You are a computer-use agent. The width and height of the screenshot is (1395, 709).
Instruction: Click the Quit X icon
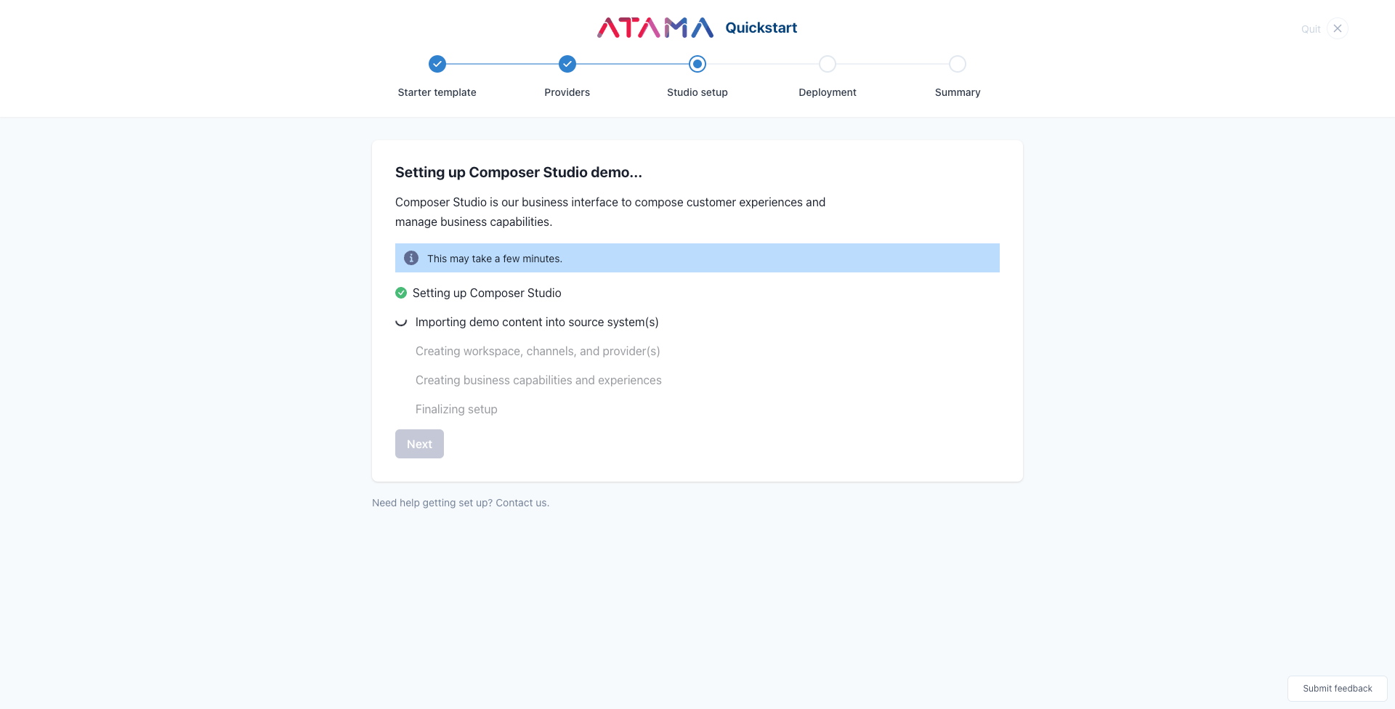[1337, 28]
